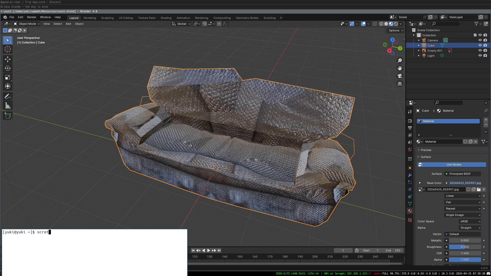
Task: Toggle camera view button in viewport
Action: (x=400, y=76)
